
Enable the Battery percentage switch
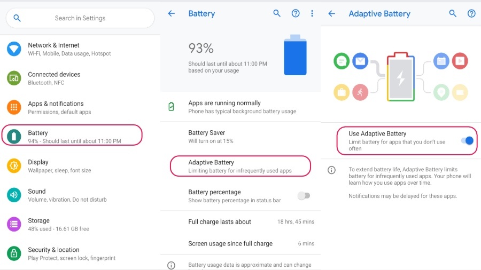coord(304,196)
